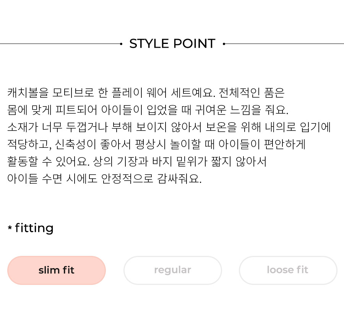The height and width of the screenshot is (317, 344).
Task: Click the word 활동할 in line five
Action: pos(23,162)
